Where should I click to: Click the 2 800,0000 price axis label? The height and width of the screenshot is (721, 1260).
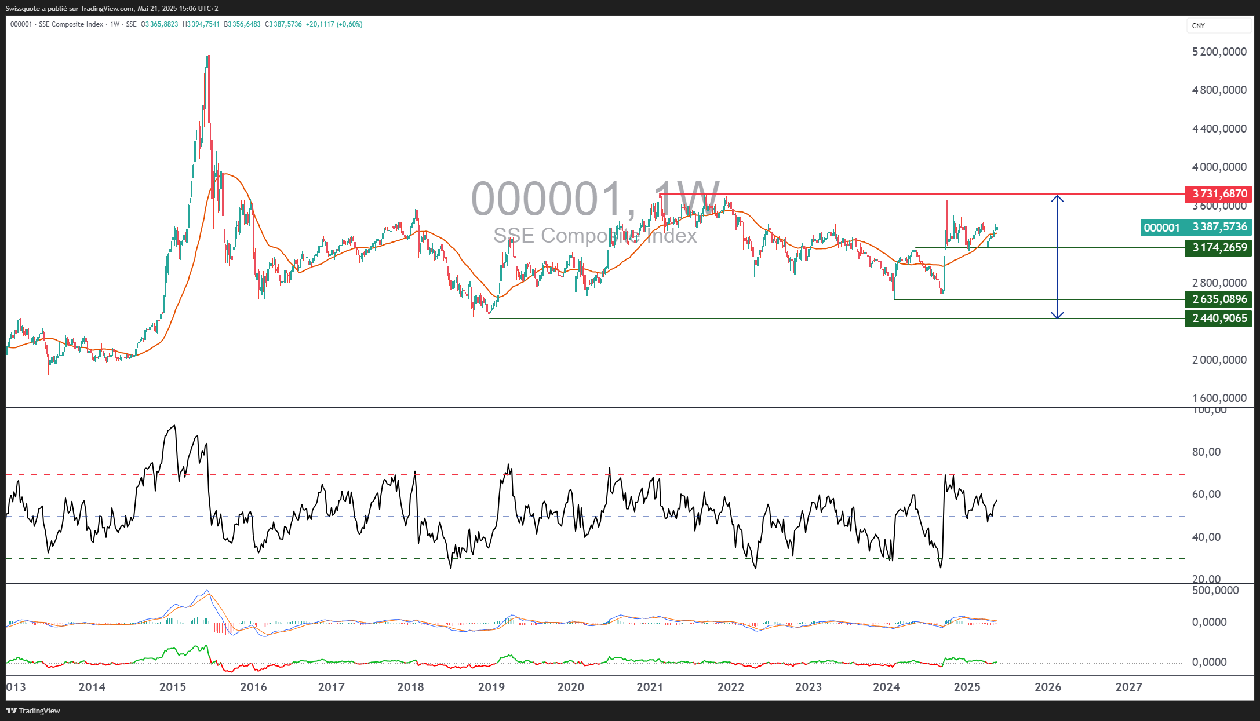tap(1219, 283)
